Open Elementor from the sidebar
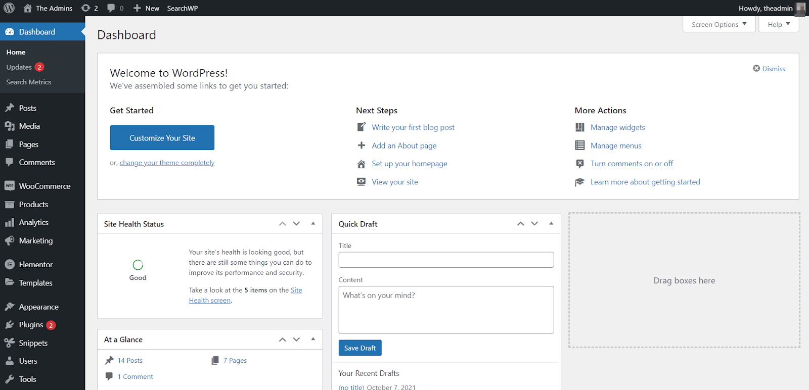 pyautogui.click(x=35, y=264)
